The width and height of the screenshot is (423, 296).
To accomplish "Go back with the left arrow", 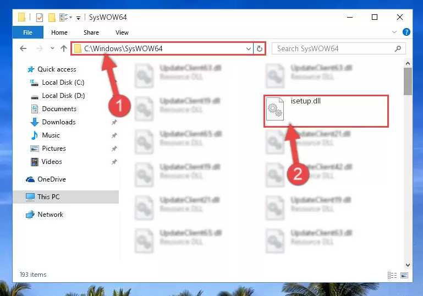I will (23, 48).
